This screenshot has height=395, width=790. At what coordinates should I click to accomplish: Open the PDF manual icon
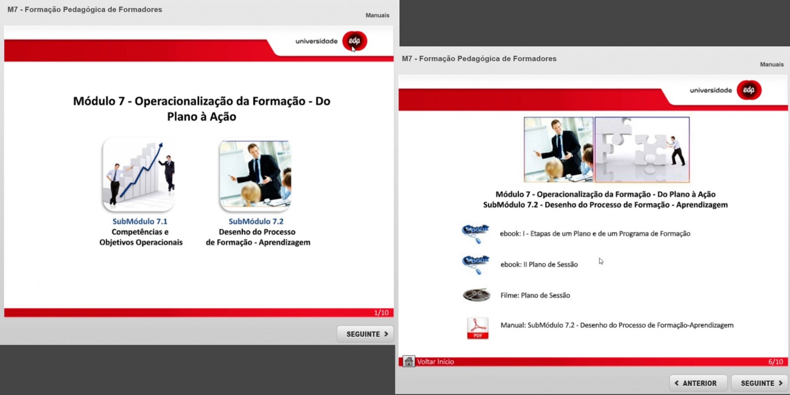tap(478, 328)
